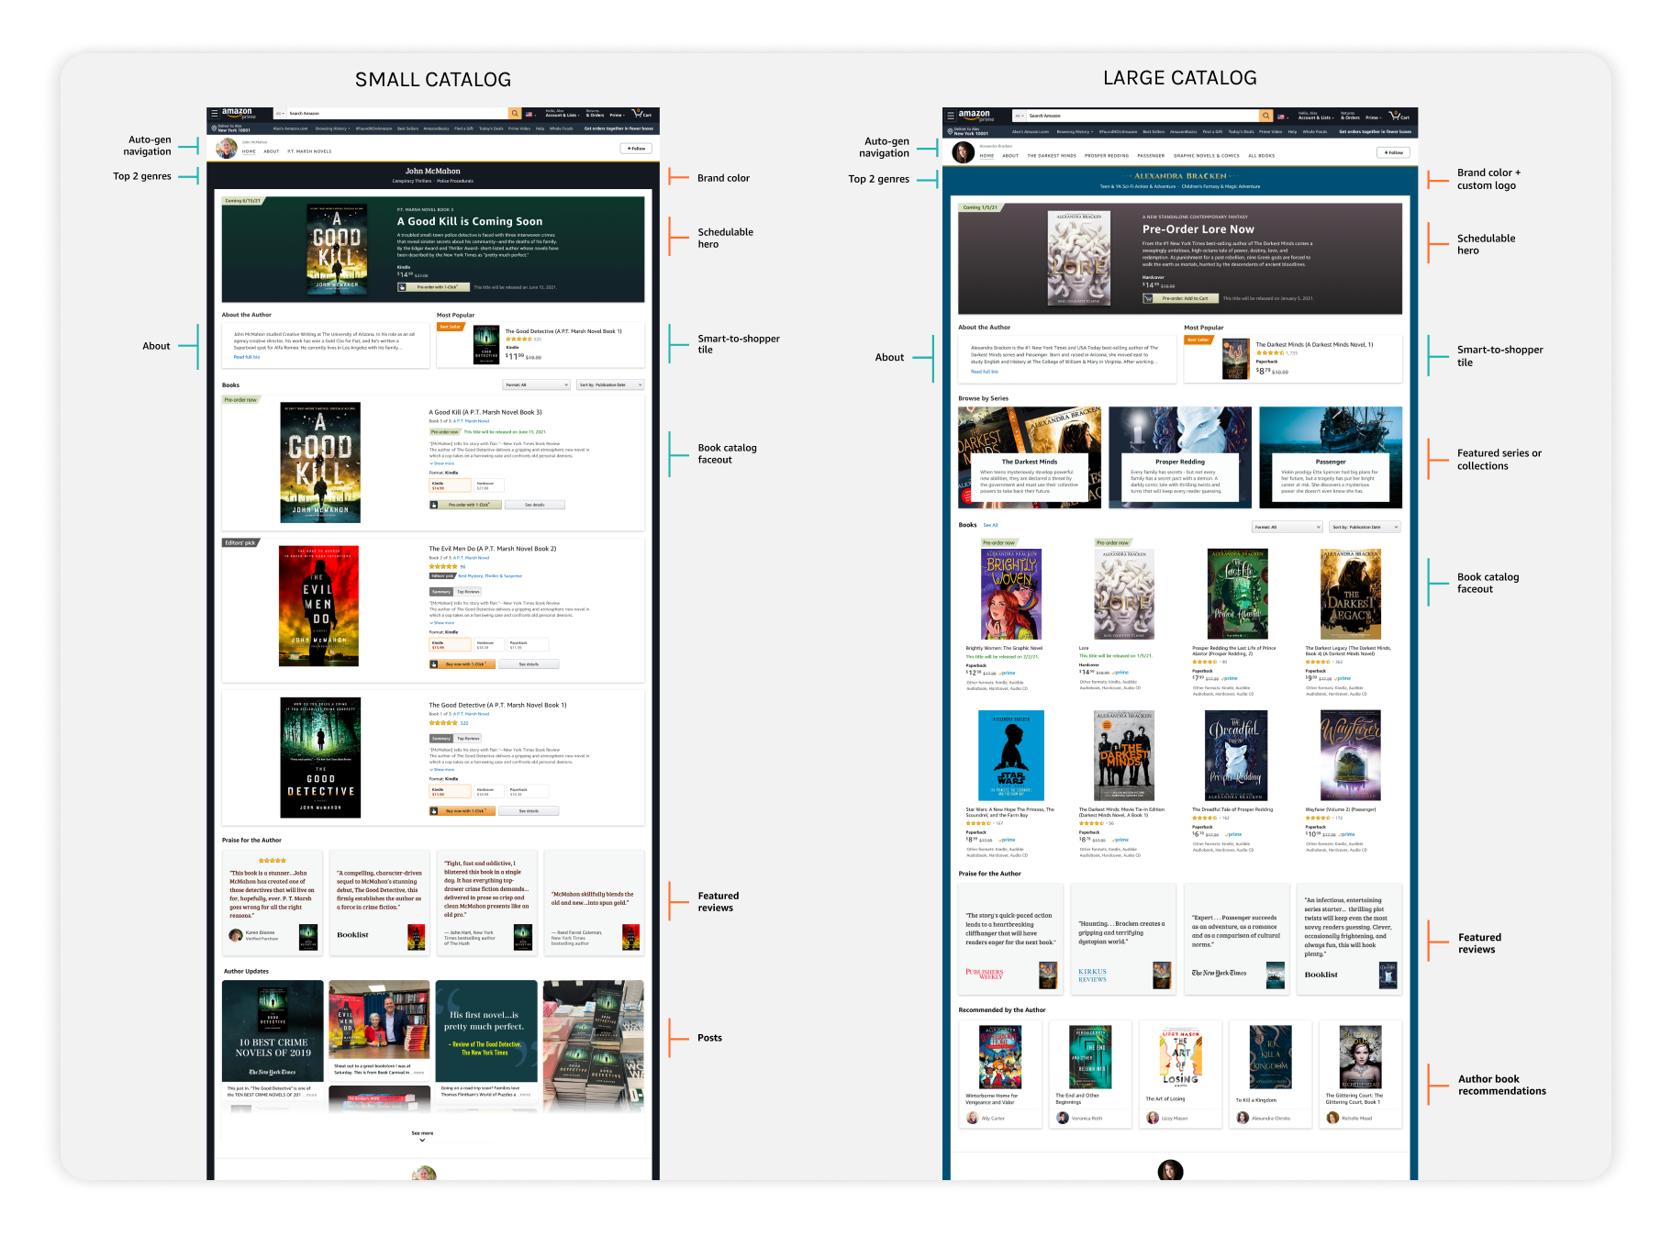Image resolution: width=1672 pixels, height=1237 pixels.
Task: Open ALL BOOKS tab
Action: [1262, 156]
